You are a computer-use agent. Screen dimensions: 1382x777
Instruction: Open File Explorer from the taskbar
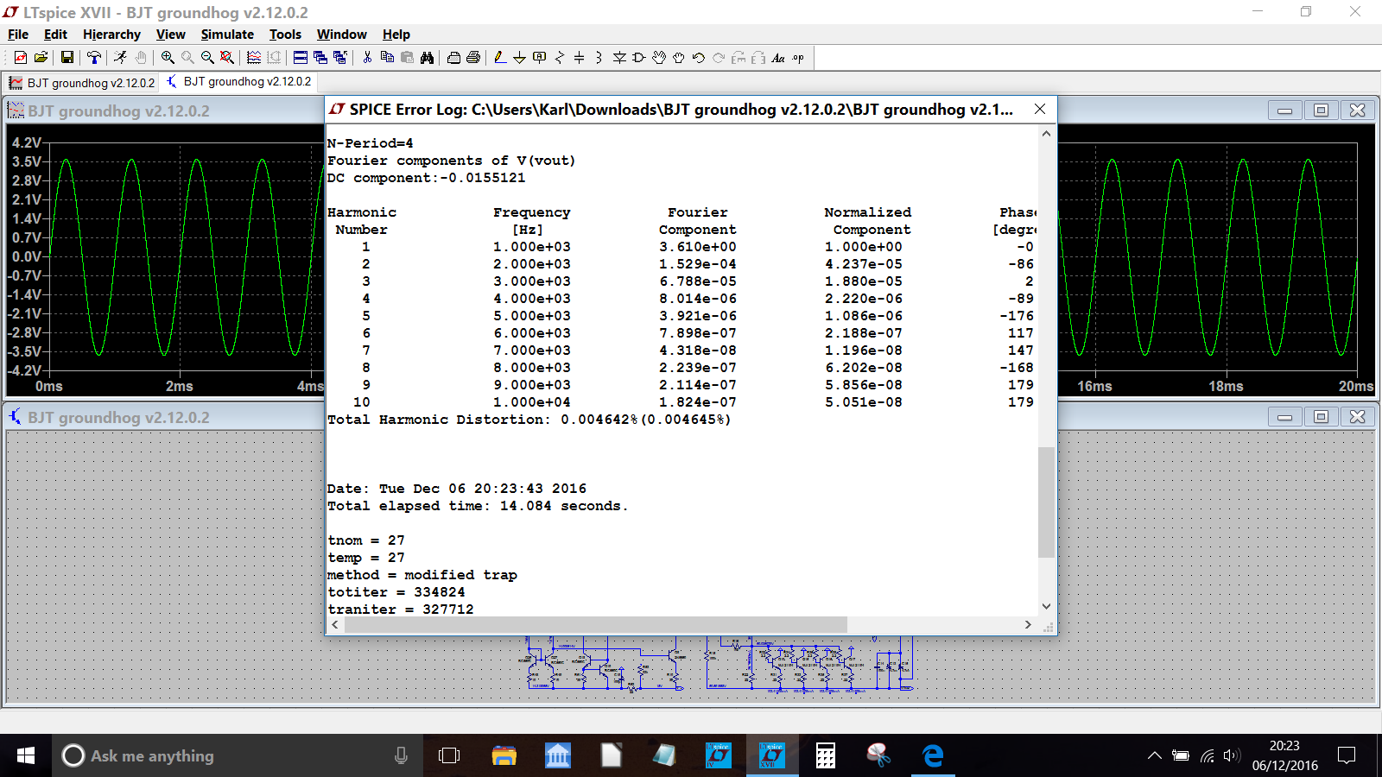504,755
